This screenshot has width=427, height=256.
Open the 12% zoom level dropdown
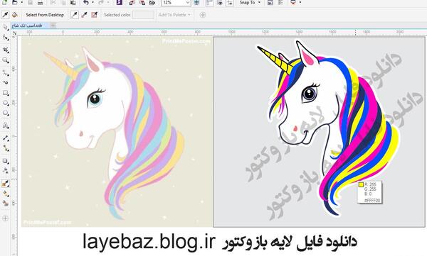pos(188,2)
